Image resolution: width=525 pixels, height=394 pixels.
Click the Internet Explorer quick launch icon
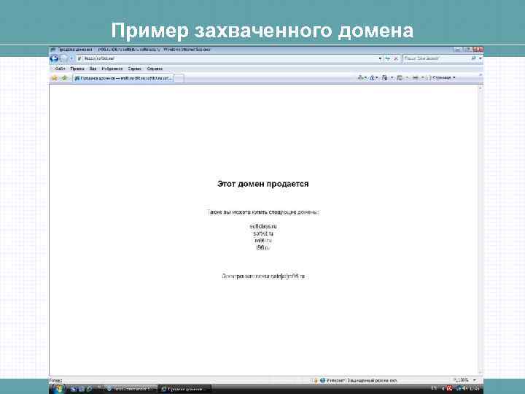point(89,389)
